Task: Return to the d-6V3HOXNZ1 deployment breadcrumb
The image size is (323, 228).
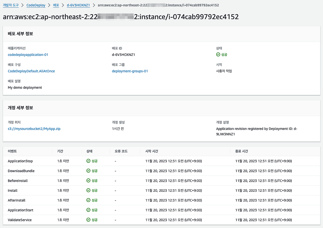Action: pos(78,5)
